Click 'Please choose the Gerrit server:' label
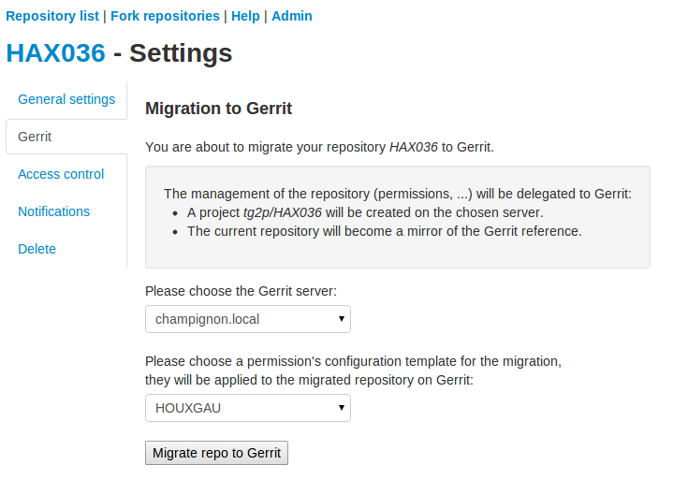The height and width of the screenshot is (480, 688). tap(241, 291)
